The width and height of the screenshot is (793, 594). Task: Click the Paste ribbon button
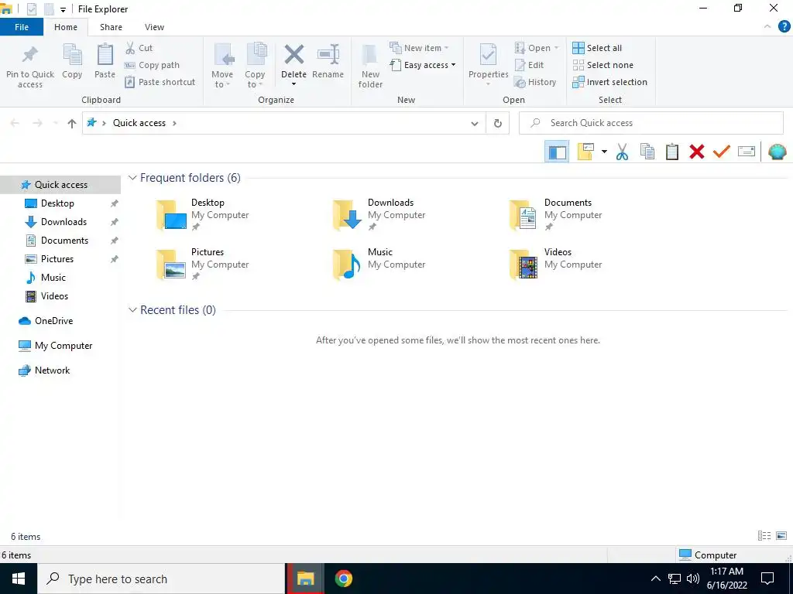[x=105, y=62]
